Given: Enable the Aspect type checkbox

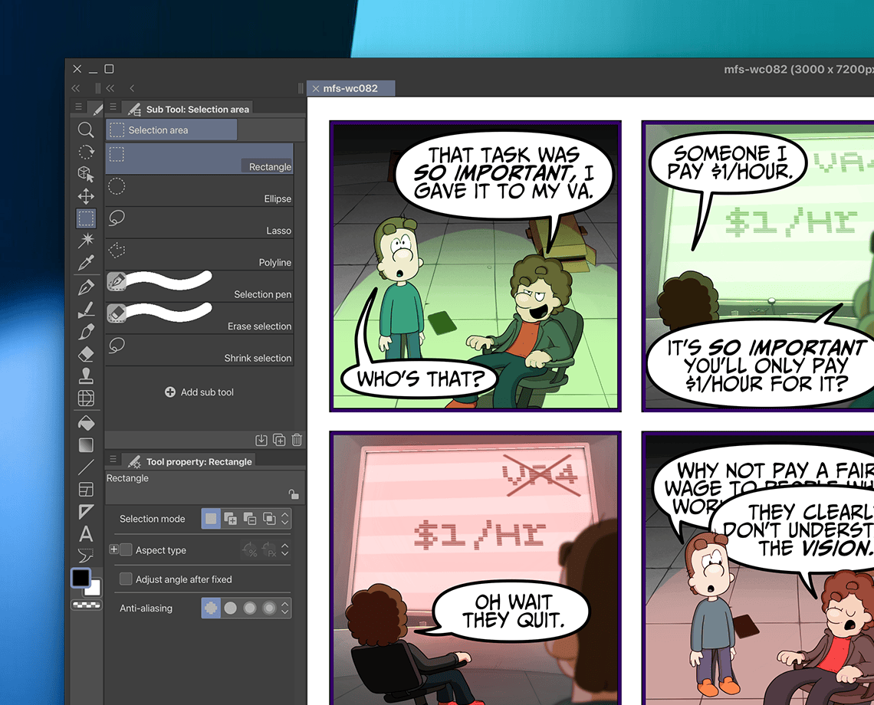Looking at the screenshot, I should coord(127,550).
